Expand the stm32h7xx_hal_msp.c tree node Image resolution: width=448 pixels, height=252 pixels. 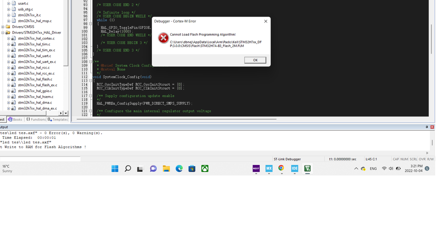9,21
